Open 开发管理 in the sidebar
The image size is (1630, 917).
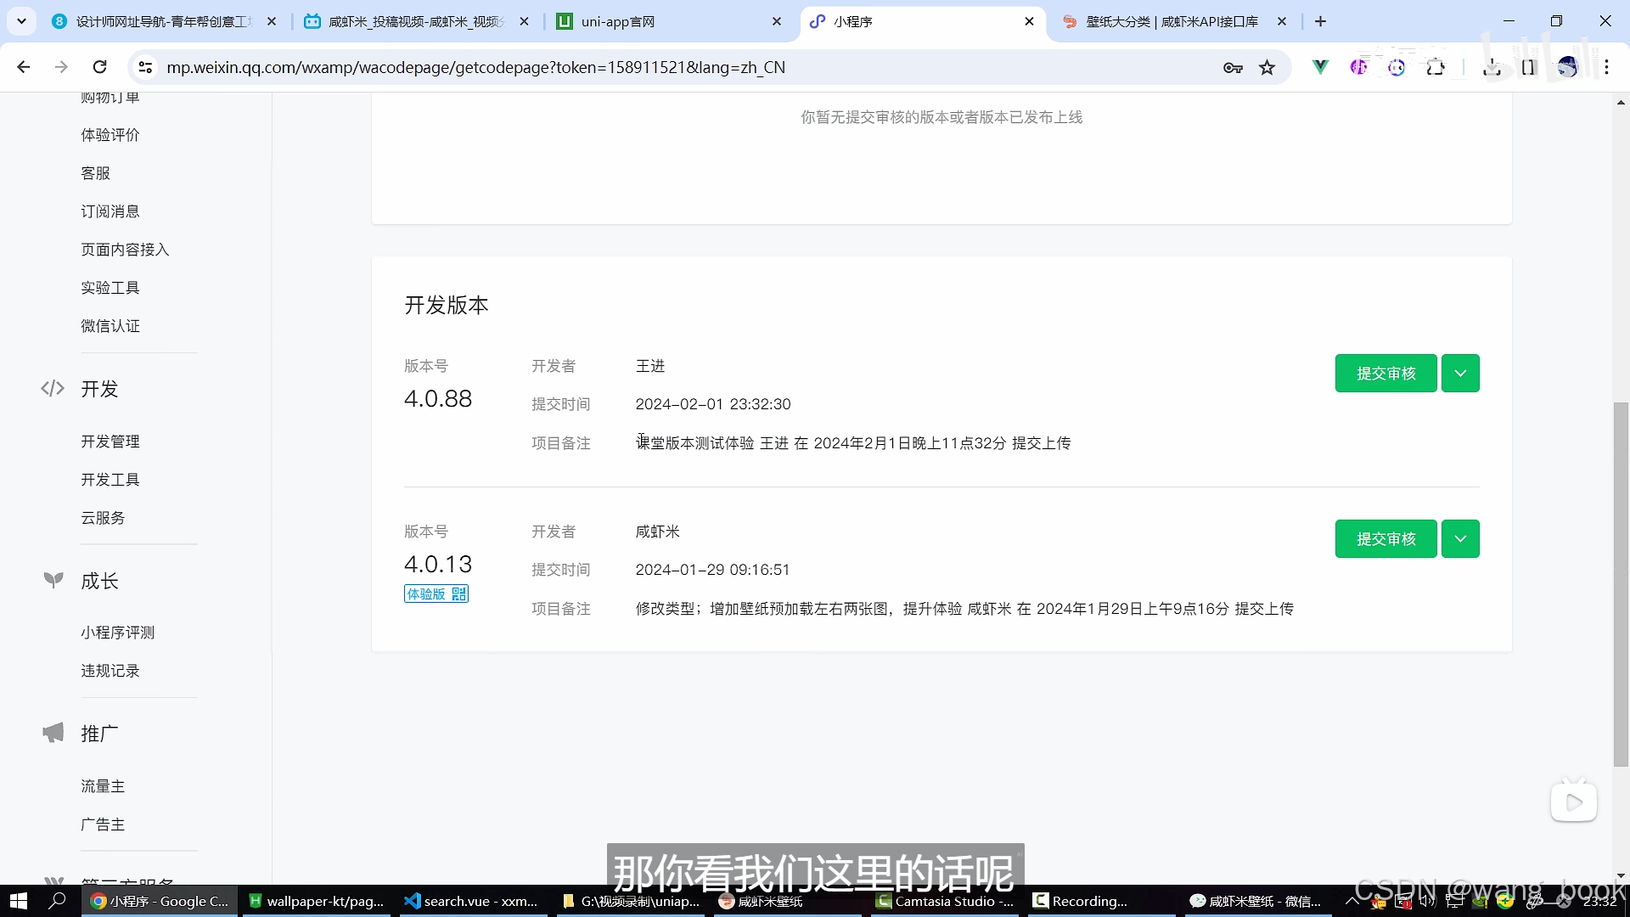(110, 442)
